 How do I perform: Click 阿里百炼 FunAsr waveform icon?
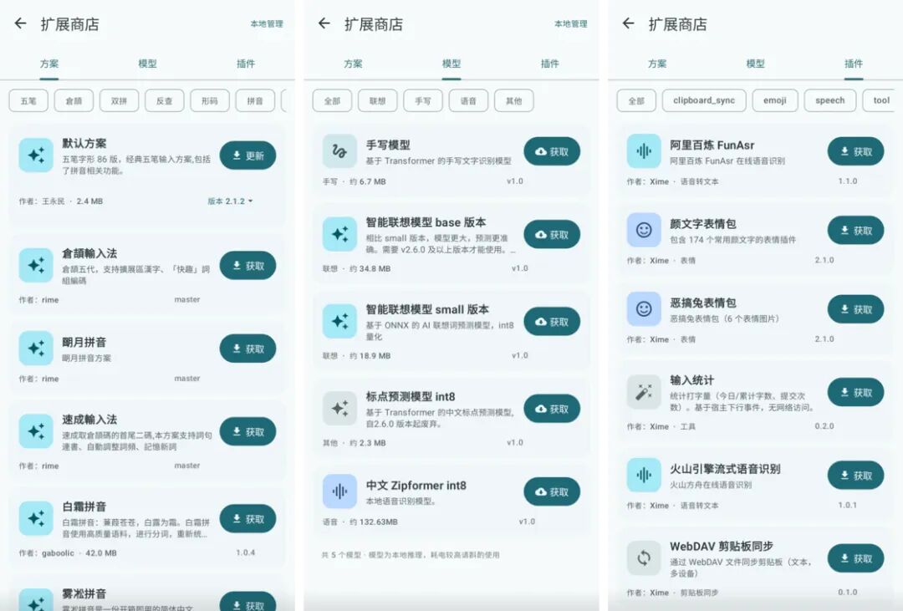pos(644,151)
